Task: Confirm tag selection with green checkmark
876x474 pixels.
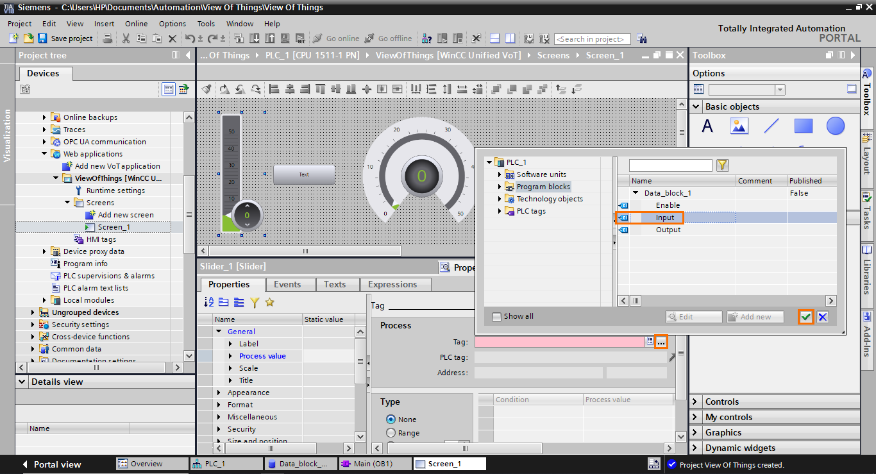Action: (x=806, y=317)
